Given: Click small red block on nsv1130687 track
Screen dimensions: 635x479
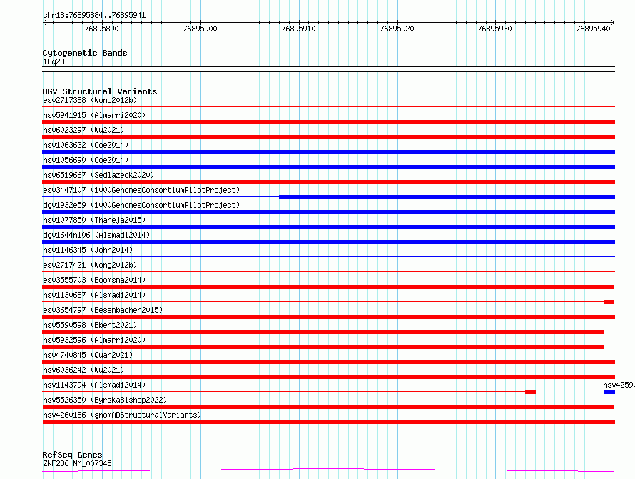Looking at the screenshot, I should click(609, 302).
